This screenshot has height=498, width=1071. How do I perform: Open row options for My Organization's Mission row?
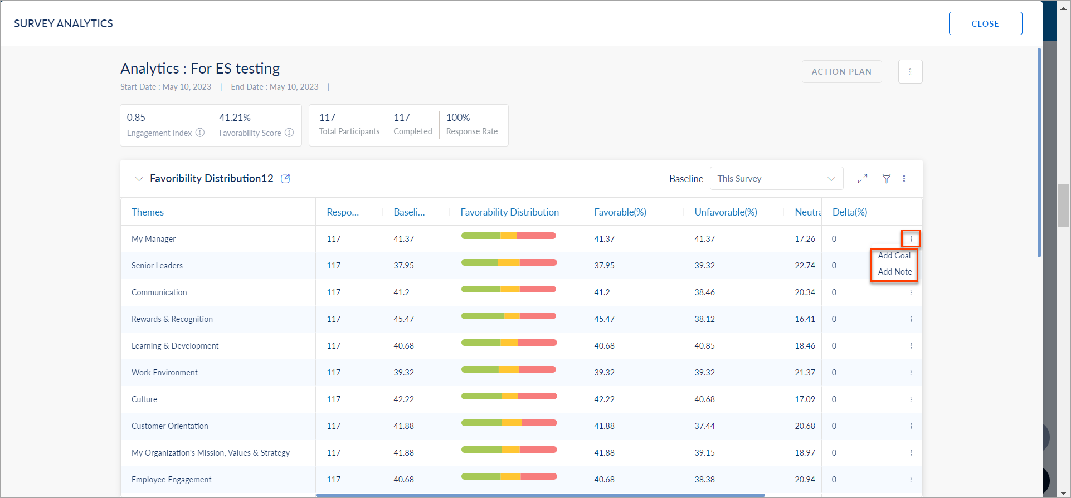tap(911, 453)
